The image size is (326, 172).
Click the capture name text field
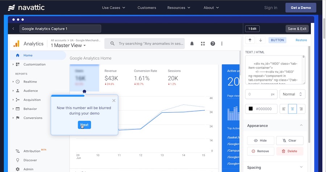point(60,29)
